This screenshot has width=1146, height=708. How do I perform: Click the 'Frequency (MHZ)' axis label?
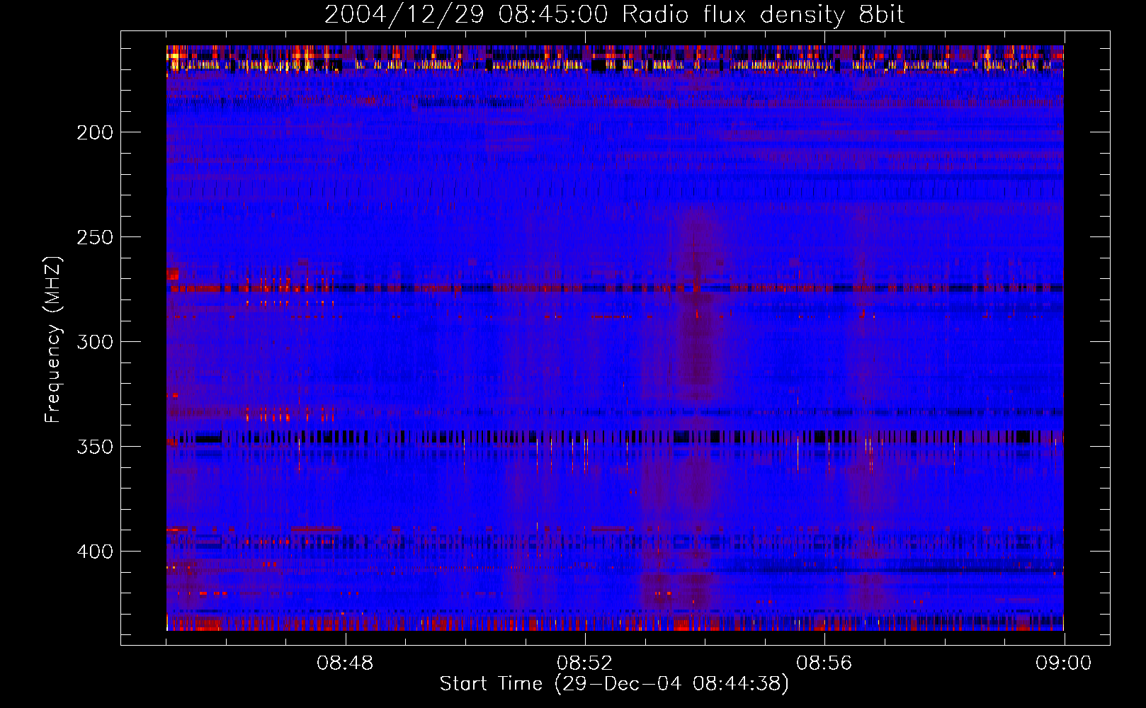point(53,340)
